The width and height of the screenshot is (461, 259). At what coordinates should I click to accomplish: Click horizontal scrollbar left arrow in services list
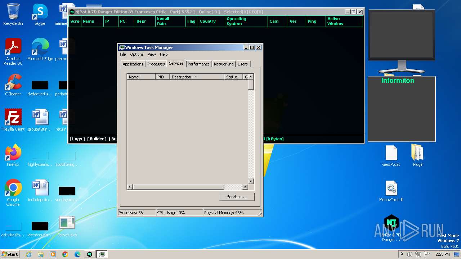(x=130, y=187)
